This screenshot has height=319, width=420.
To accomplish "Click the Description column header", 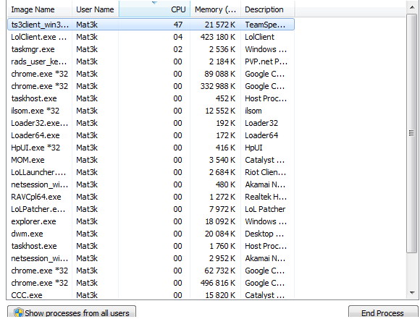I will [268, 9].
